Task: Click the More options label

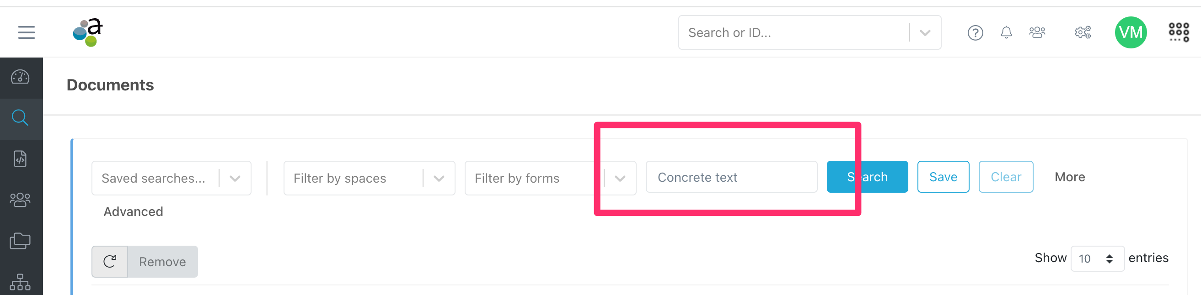Action: point(1070,177)
